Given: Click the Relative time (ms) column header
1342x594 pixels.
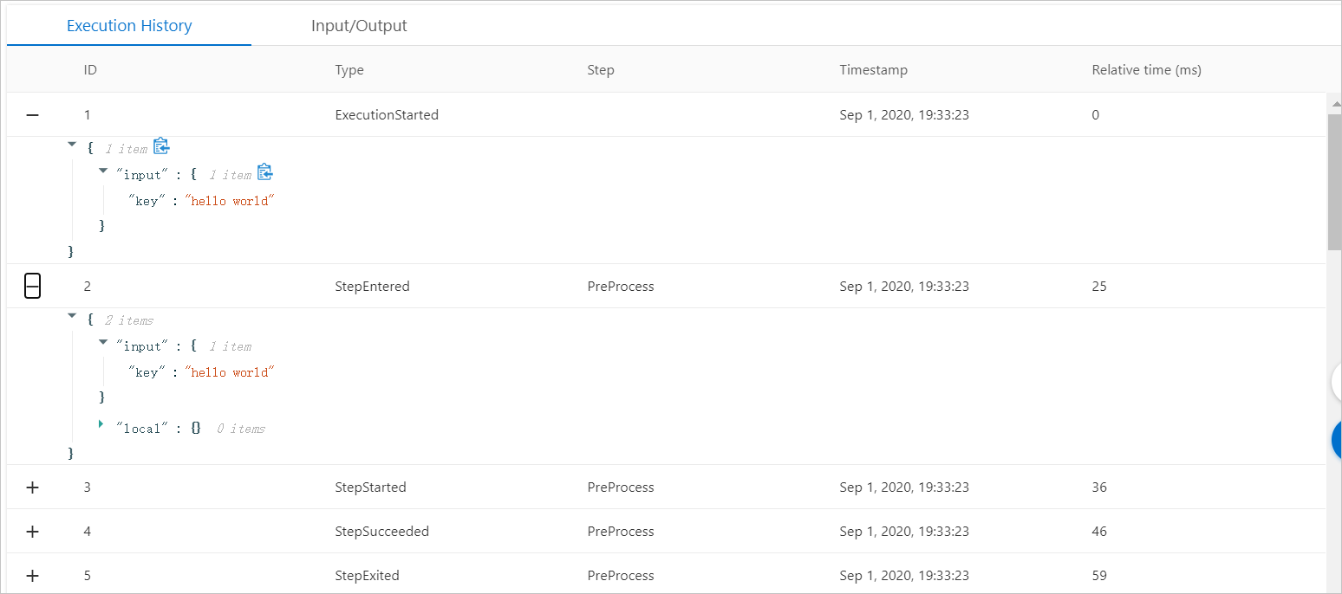Looking at the screenshot, I should [x=1146, y=69].
